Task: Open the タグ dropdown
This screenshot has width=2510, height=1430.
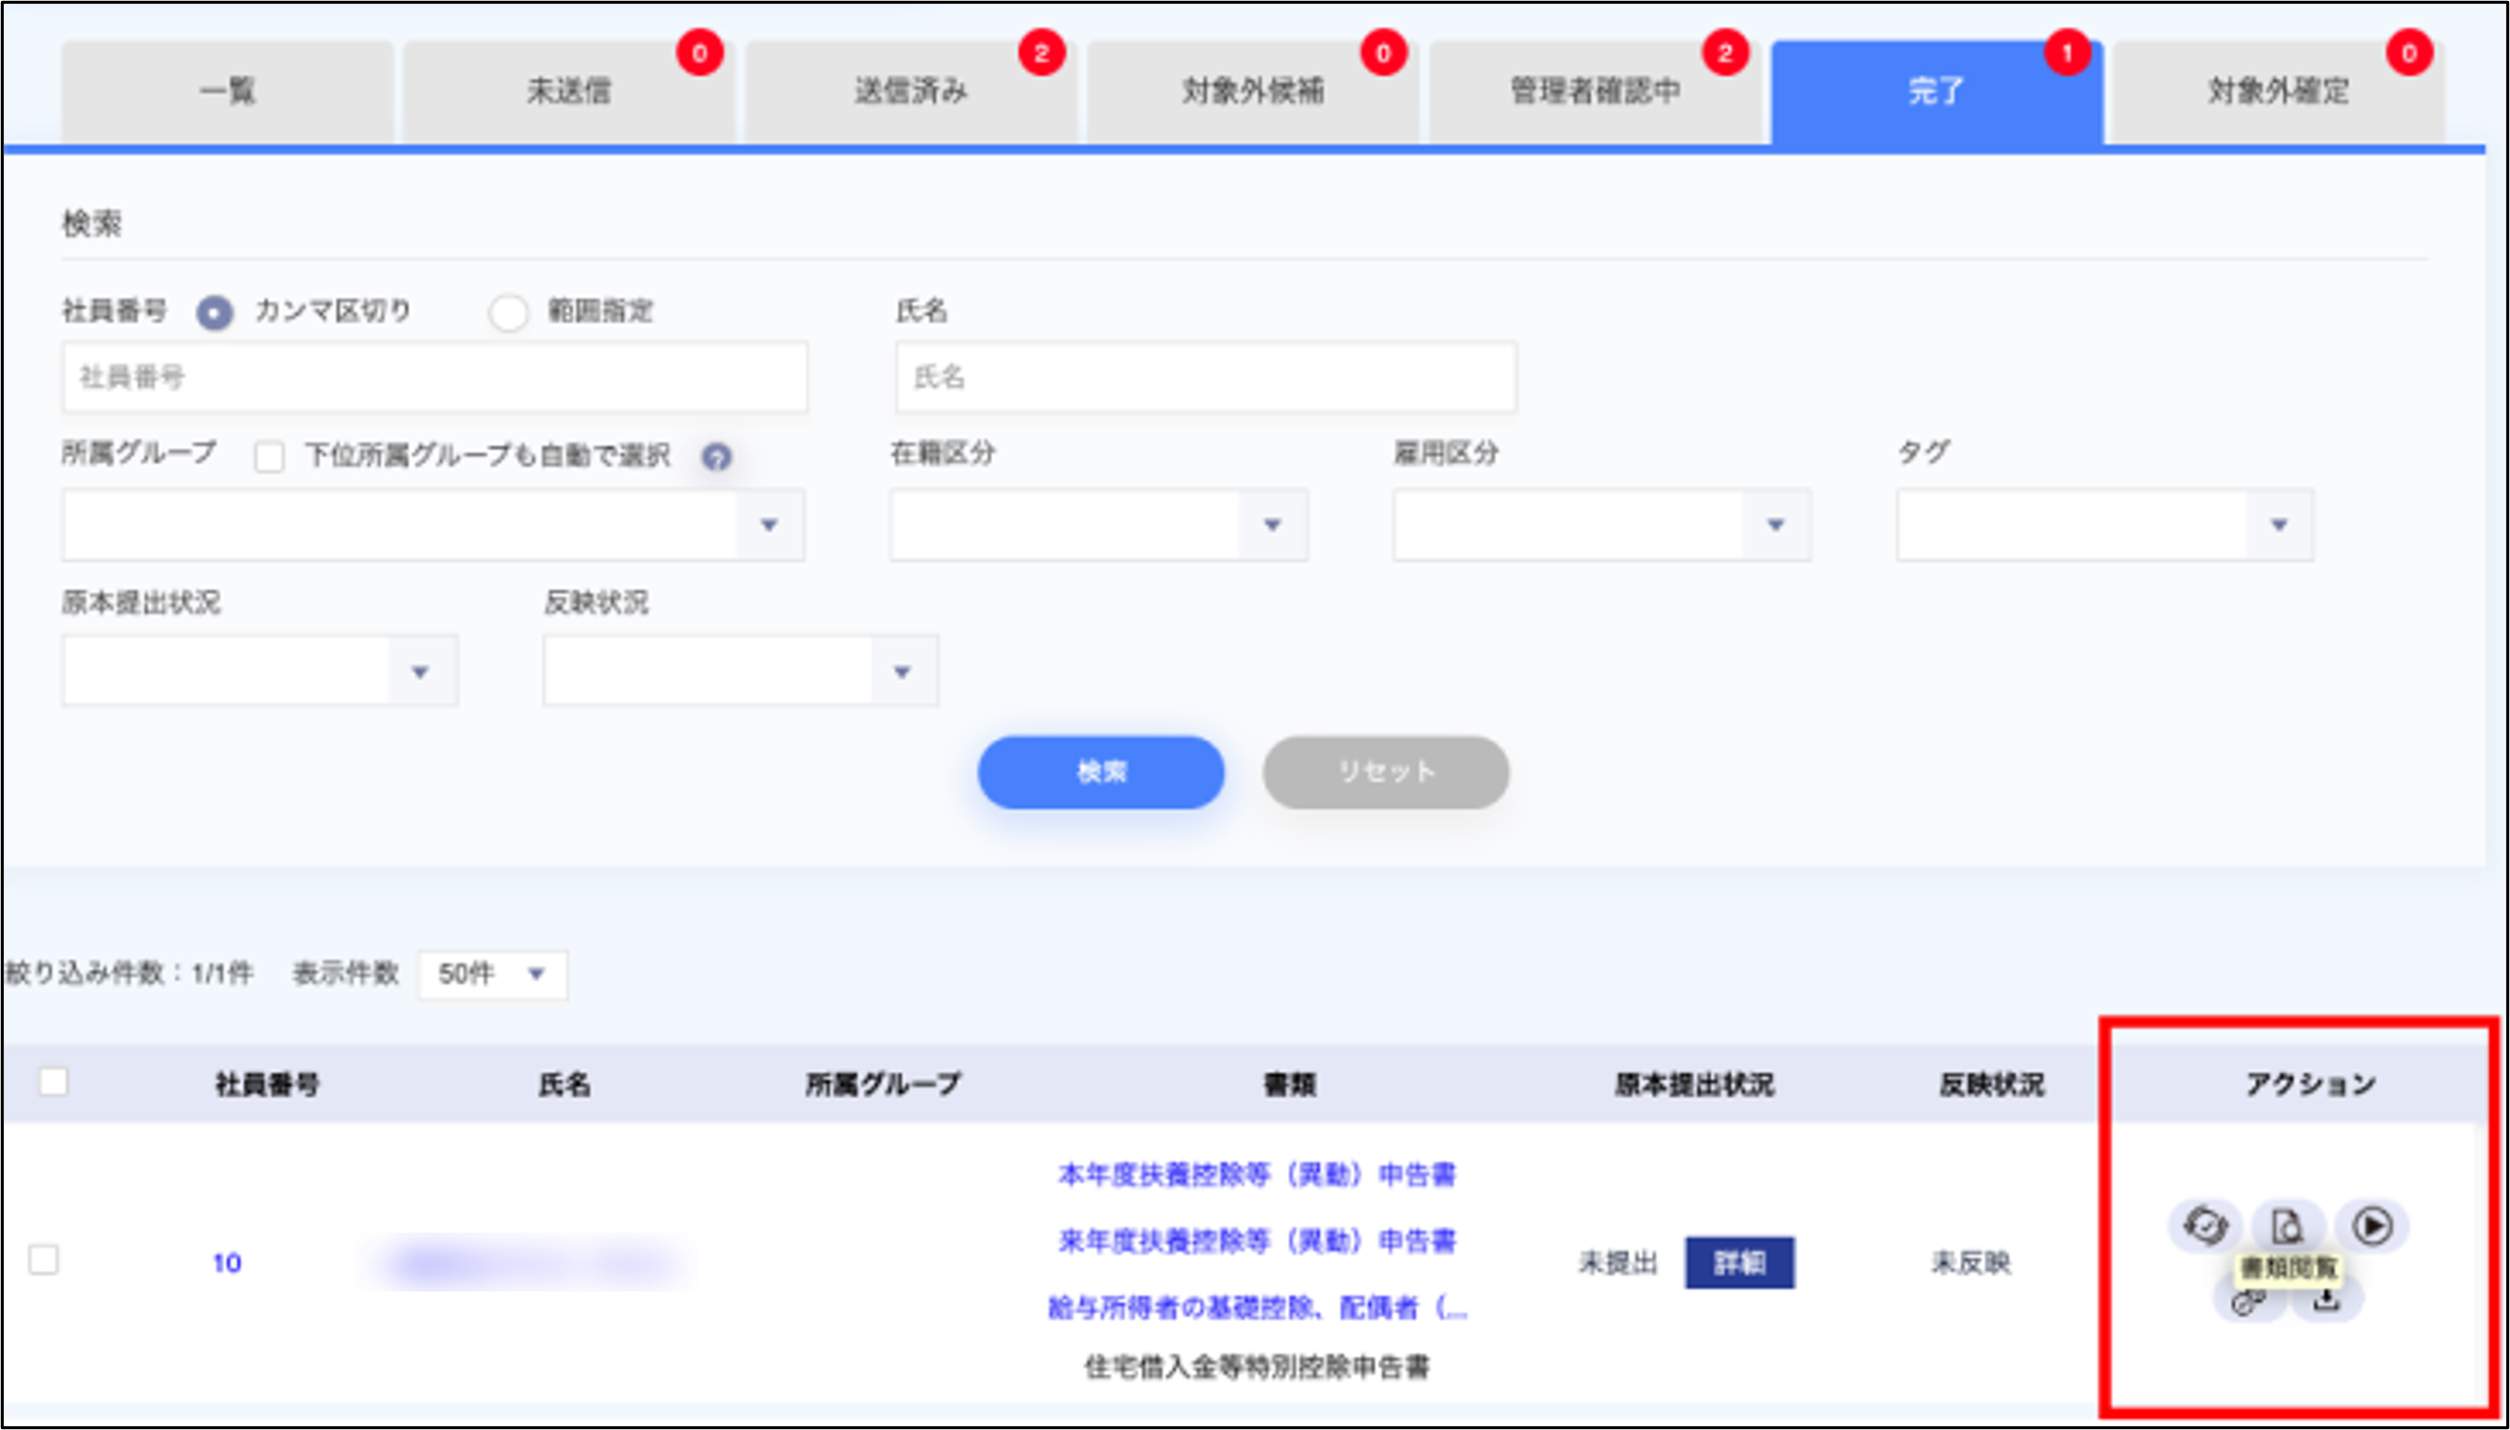Action: (2279, 525)
